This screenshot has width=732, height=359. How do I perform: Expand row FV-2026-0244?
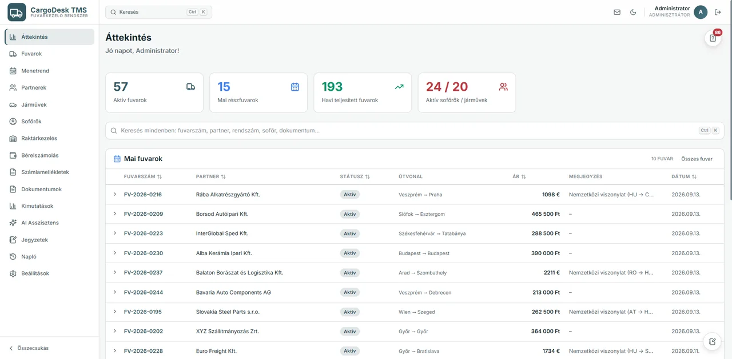115,292
